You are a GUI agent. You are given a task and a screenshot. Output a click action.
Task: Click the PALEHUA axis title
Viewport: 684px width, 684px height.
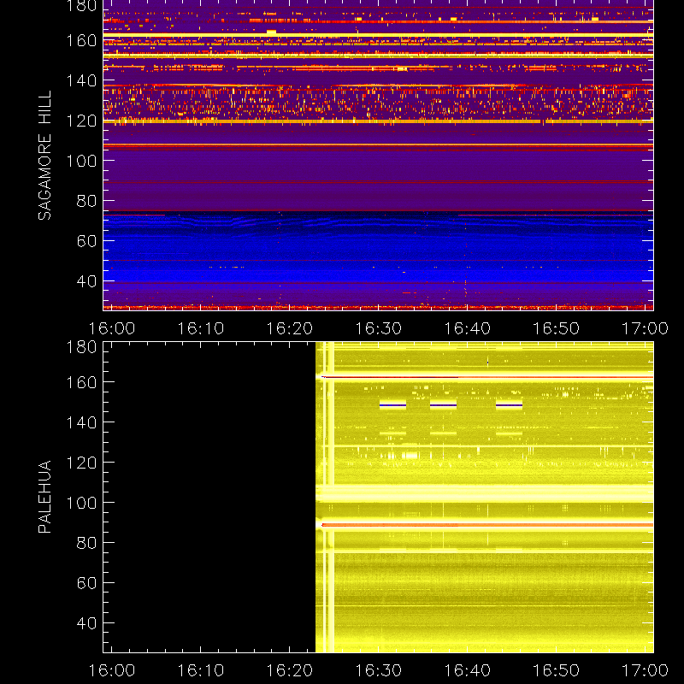(x=44, y=497)
